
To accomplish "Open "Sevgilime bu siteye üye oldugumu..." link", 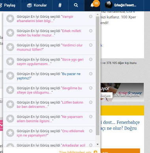I will 49,90.
